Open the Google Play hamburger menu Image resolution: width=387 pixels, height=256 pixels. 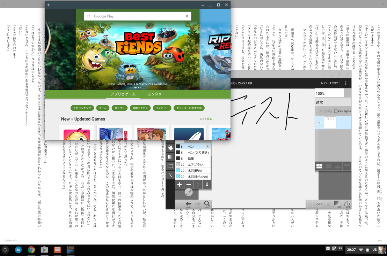point(89,16)
